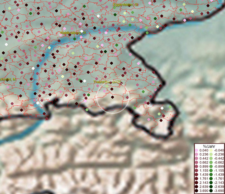This screenshot has height=194, width=225.
Task: Click the light green marker inside the white circle
Action: click(x=107, y=86)
